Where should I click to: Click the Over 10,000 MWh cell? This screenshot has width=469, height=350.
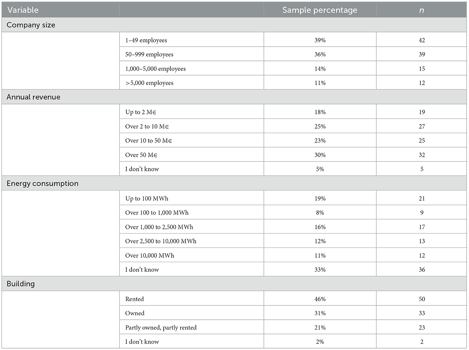[x=150, y=255]
